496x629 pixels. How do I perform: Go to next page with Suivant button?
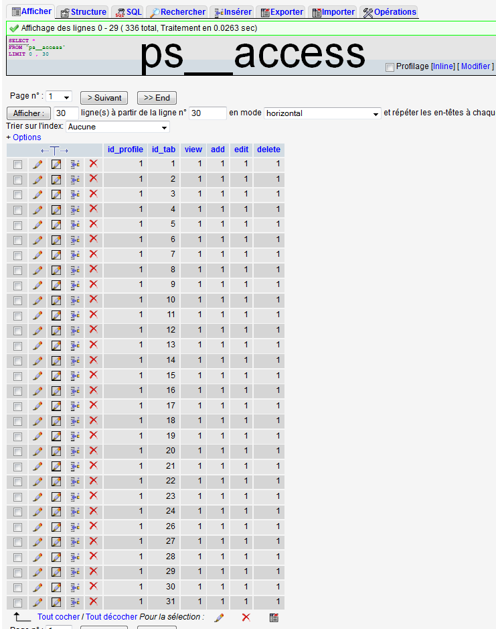point(104,98)
